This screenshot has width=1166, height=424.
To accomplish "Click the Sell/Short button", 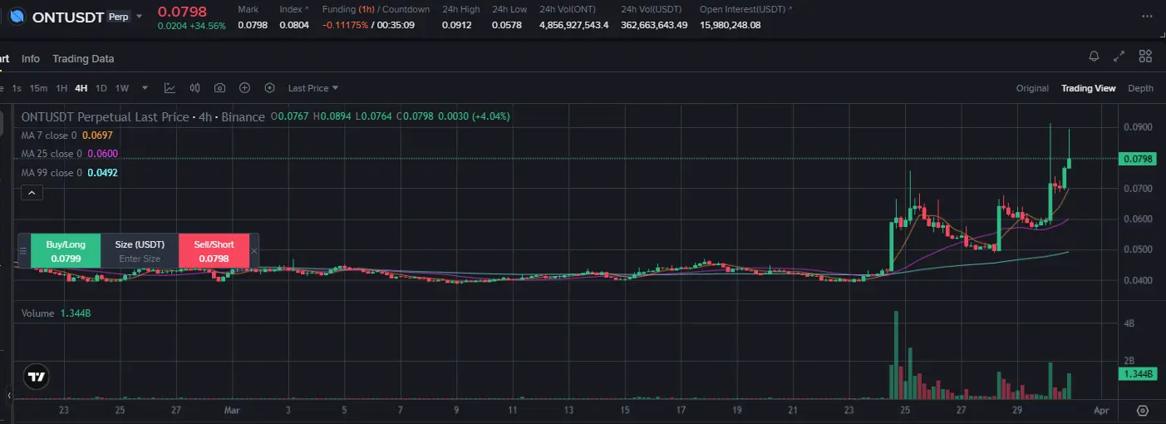I will 214,251.
